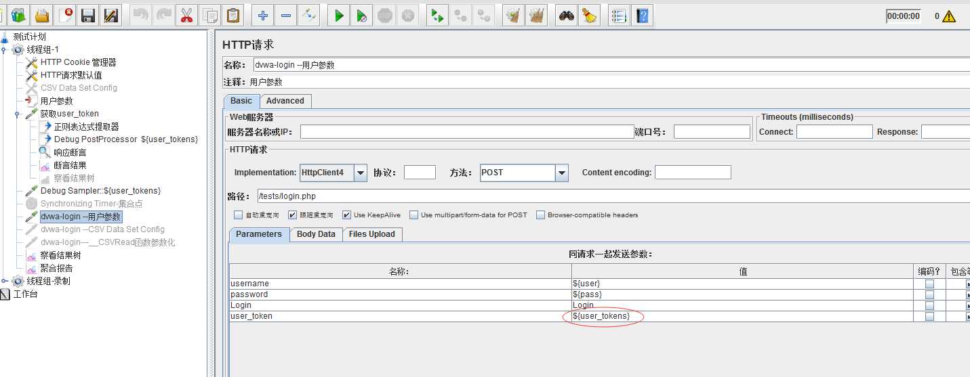Start test with no pauses icon
This screenshot has height=377, width=970.
click(x=362, y=15)
